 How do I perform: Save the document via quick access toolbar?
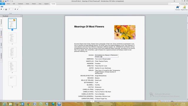(x=6, y=1)
